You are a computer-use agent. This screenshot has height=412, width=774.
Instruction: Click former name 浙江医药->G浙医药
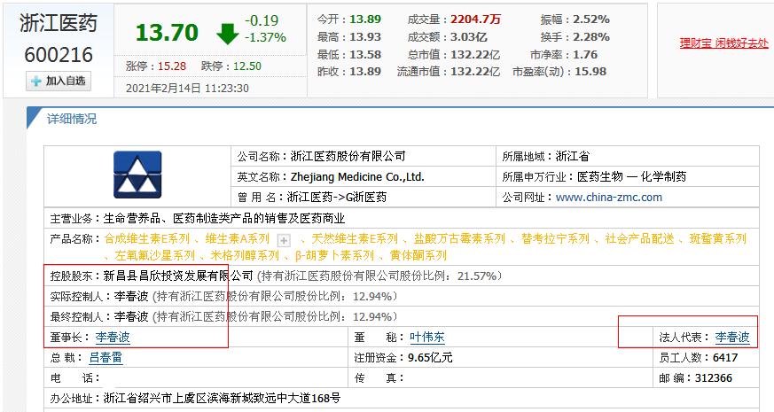pos(337,198)
